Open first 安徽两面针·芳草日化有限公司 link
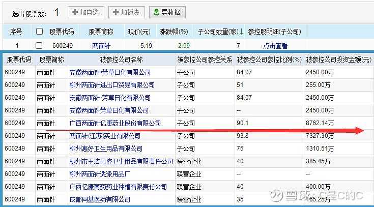Screen dimensions: 374x207 point(110,72)
